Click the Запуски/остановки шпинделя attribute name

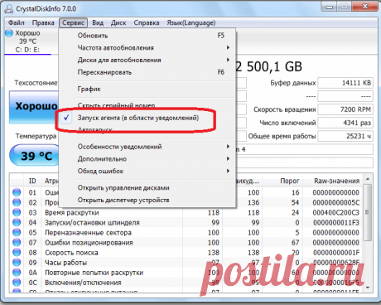click(x=92, y=222)
